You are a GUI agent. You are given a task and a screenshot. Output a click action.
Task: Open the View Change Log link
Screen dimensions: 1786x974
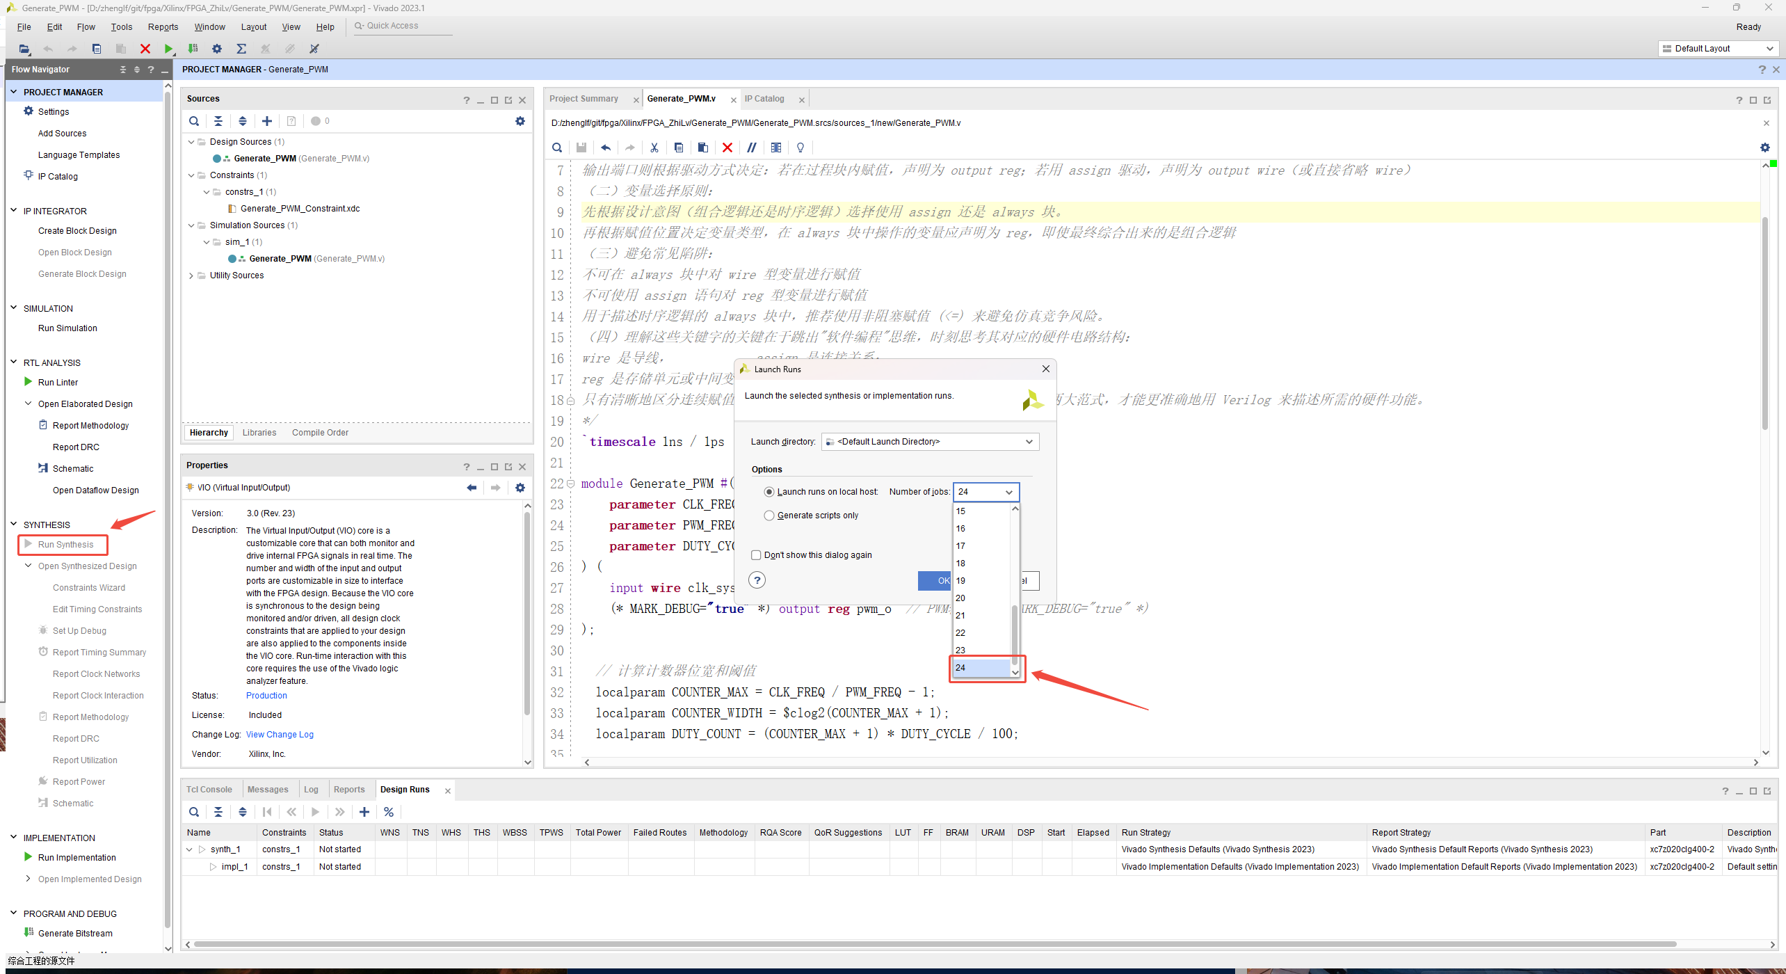click(280, 735)
